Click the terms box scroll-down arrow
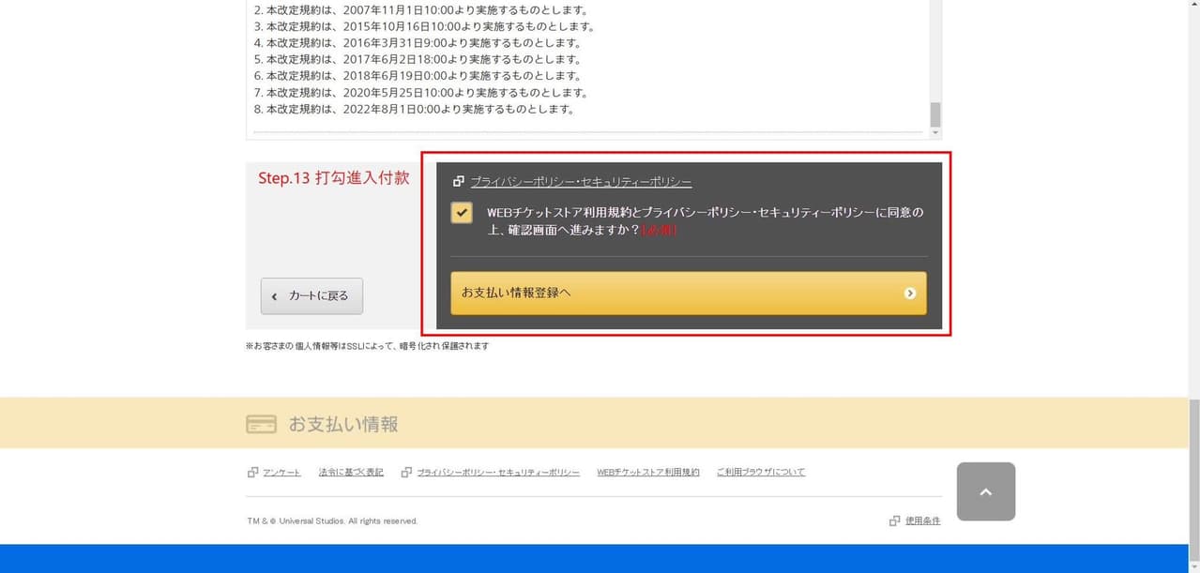Image resolution: width=1200 pixels, height=573 pixels. pos(934,133)
